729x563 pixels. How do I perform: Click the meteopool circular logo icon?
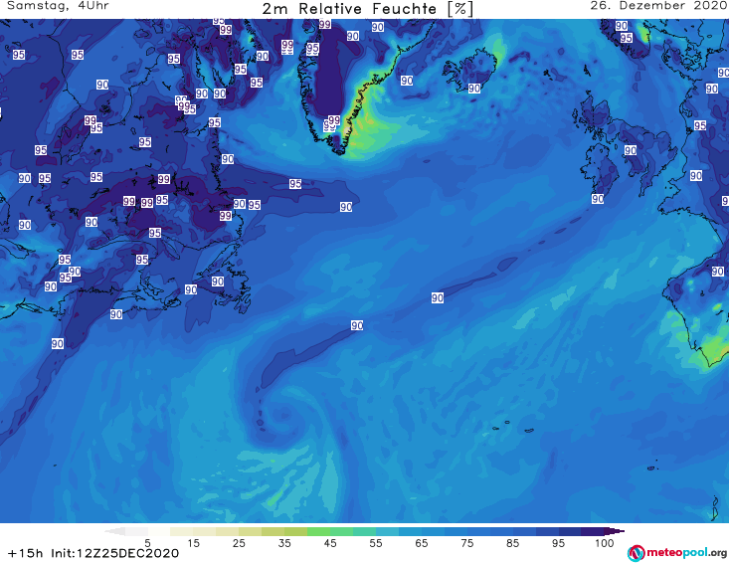point(637,553)
